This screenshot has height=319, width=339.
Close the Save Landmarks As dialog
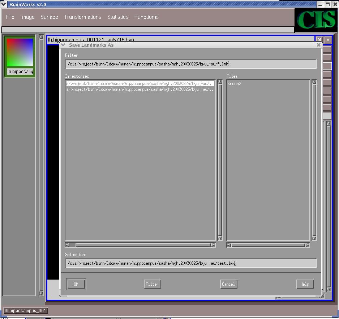[318, 45]
